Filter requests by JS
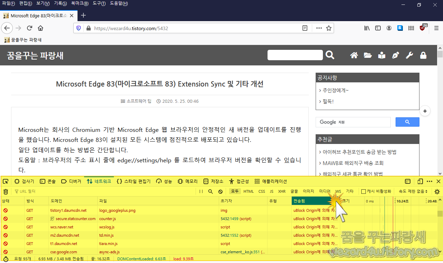The height and width of the screenshot is (263, 443). point(272,191)
